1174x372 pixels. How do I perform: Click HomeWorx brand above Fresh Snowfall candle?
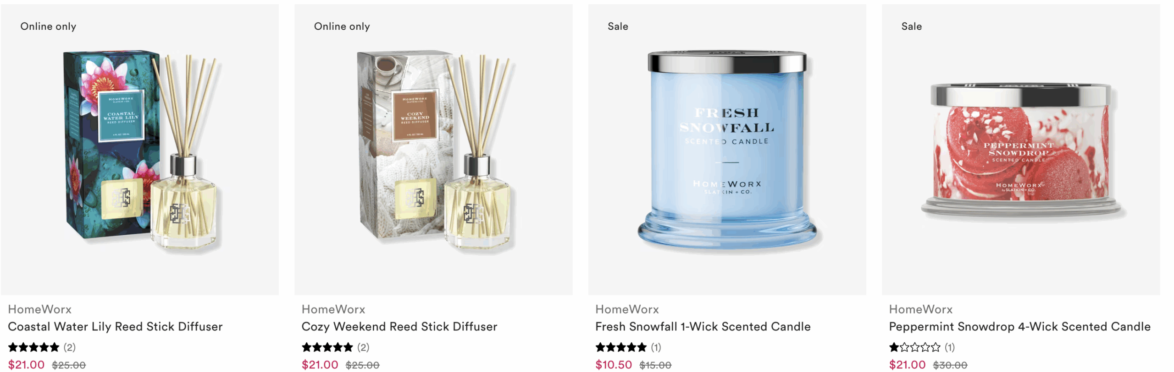click(626, 309)
